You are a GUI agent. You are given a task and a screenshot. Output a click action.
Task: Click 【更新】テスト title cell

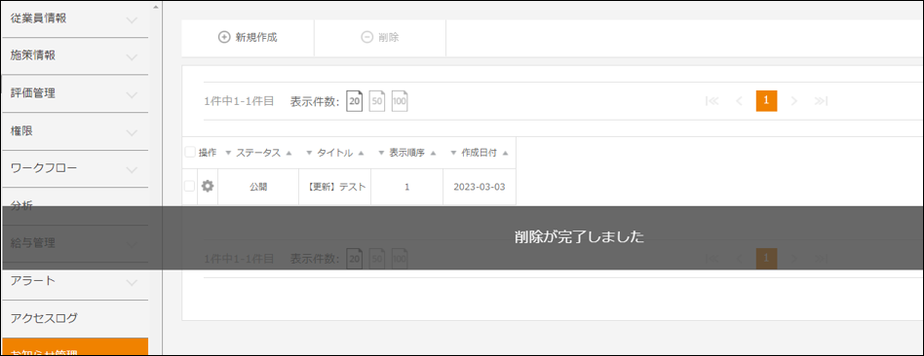click(334, 187)
